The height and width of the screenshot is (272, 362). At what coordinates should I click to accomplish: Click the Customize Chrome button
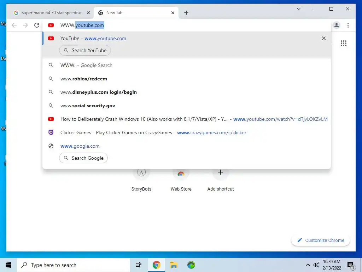click(321, 240)
